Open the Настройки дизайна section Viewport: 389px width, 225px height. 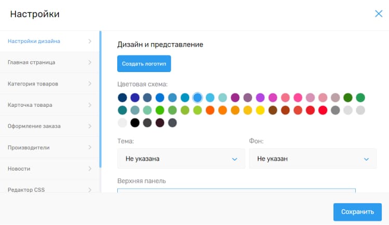click(x=50, y=41)
